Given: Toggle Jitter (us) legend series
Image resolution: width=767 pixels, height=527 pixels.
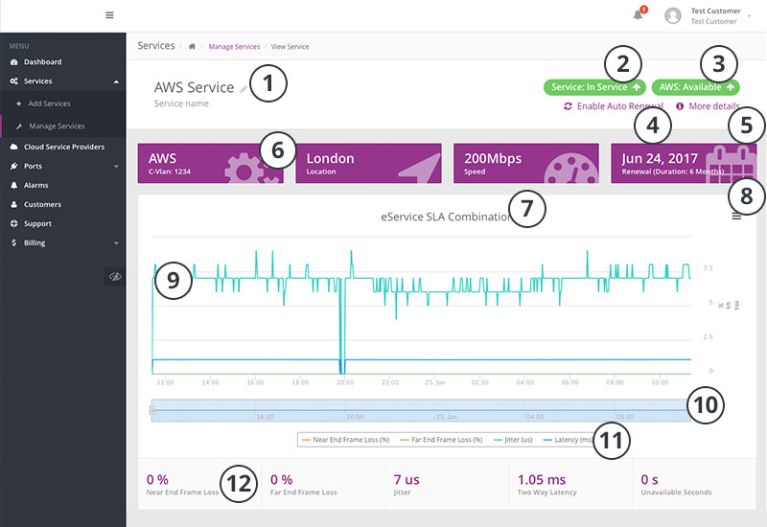Looking at the screenshot, I should click(514, 440).
